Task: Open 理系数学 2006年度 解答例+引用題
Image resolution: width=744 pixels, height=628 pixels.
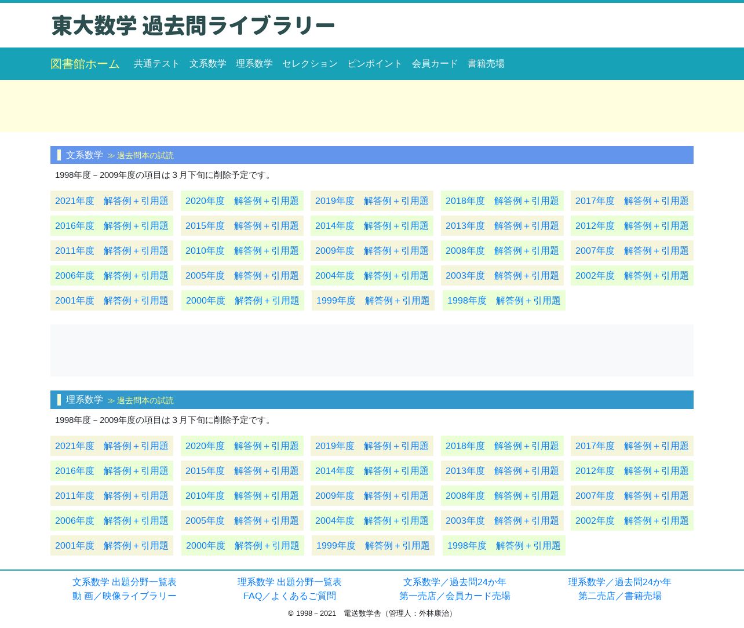Action: 112,521
